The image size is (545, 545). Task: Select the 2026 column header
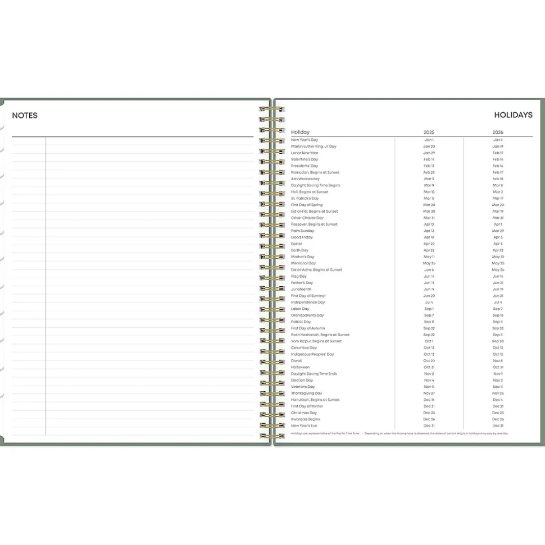498,132
